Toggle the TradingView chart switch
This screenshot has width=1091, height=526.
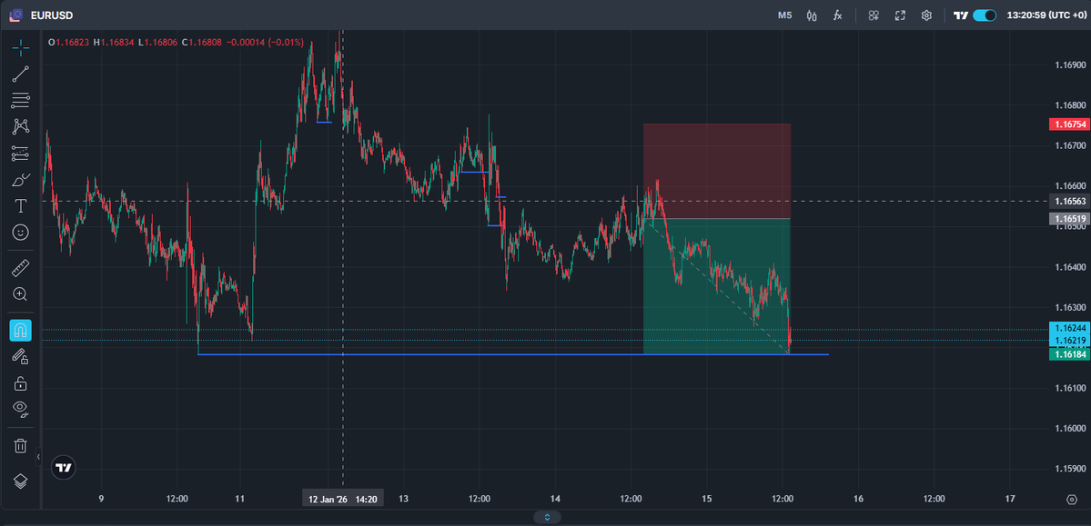coord(985,15)
